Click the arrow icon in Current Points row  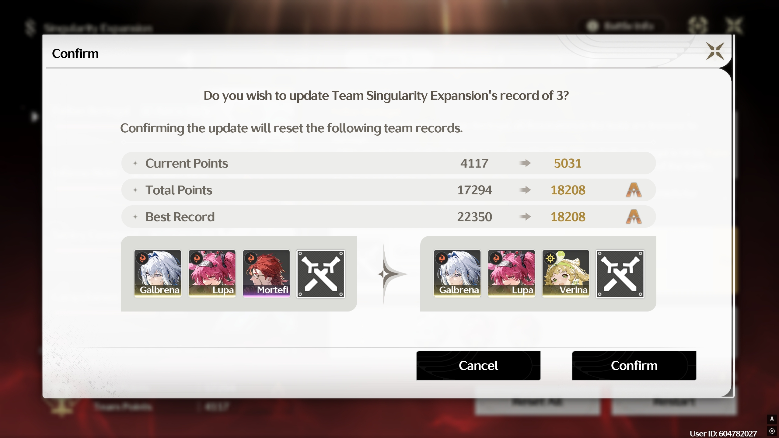point(525,163)
